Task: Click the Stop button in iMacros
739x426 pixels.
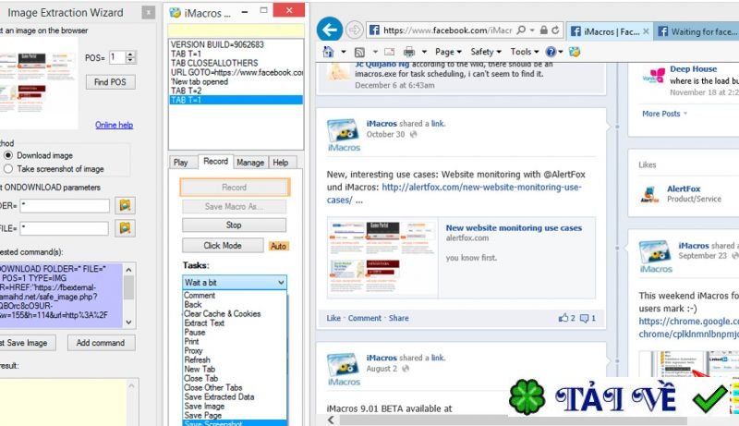Action: [234, 225]
